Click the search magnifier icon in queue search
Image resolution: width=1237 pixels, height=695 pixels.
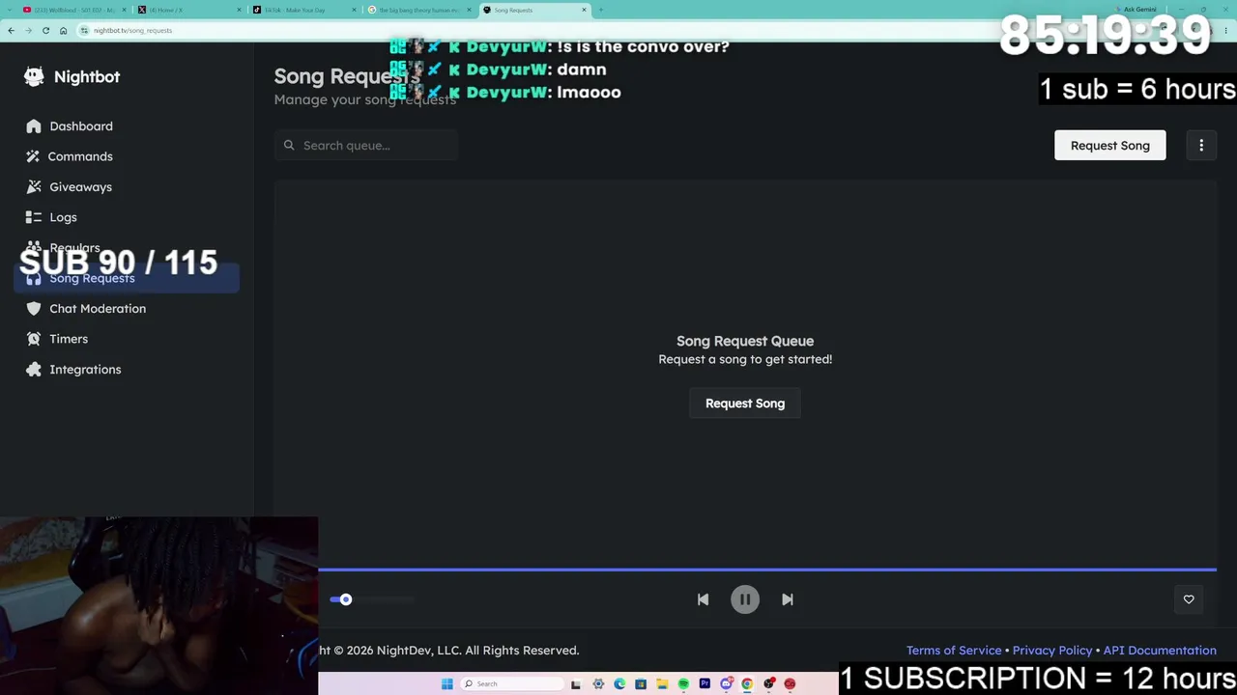pos(289,146)
